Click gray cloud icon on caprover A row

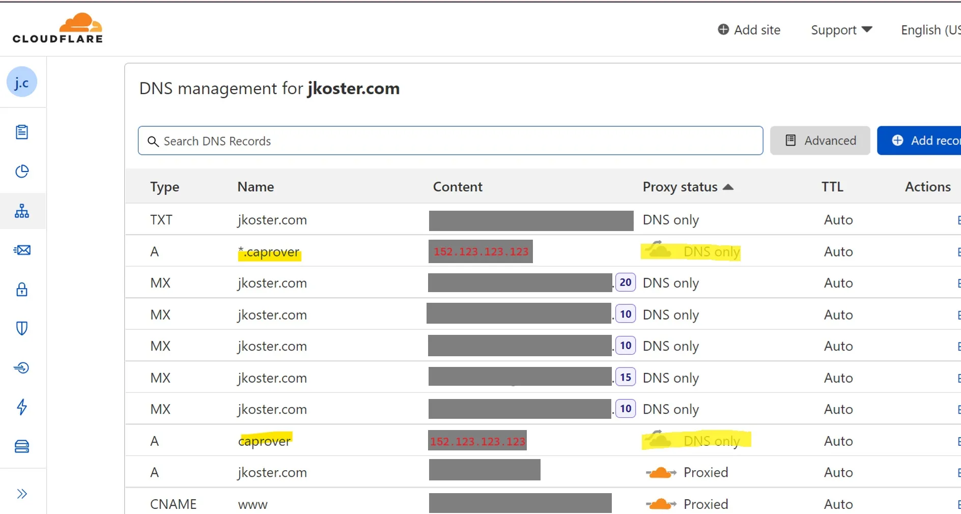click(x=659, y=440)
